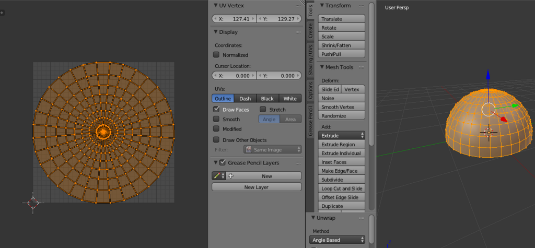Switch to the Grease Pencil tab

pos(310,121)
